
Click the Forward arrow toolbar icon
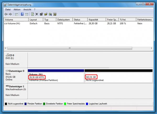tap(10, 14)
